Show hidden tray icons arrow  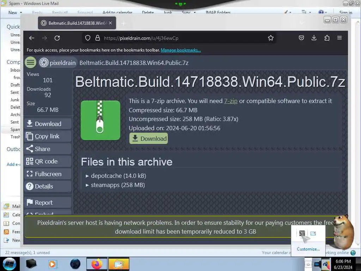click(308, 264)
